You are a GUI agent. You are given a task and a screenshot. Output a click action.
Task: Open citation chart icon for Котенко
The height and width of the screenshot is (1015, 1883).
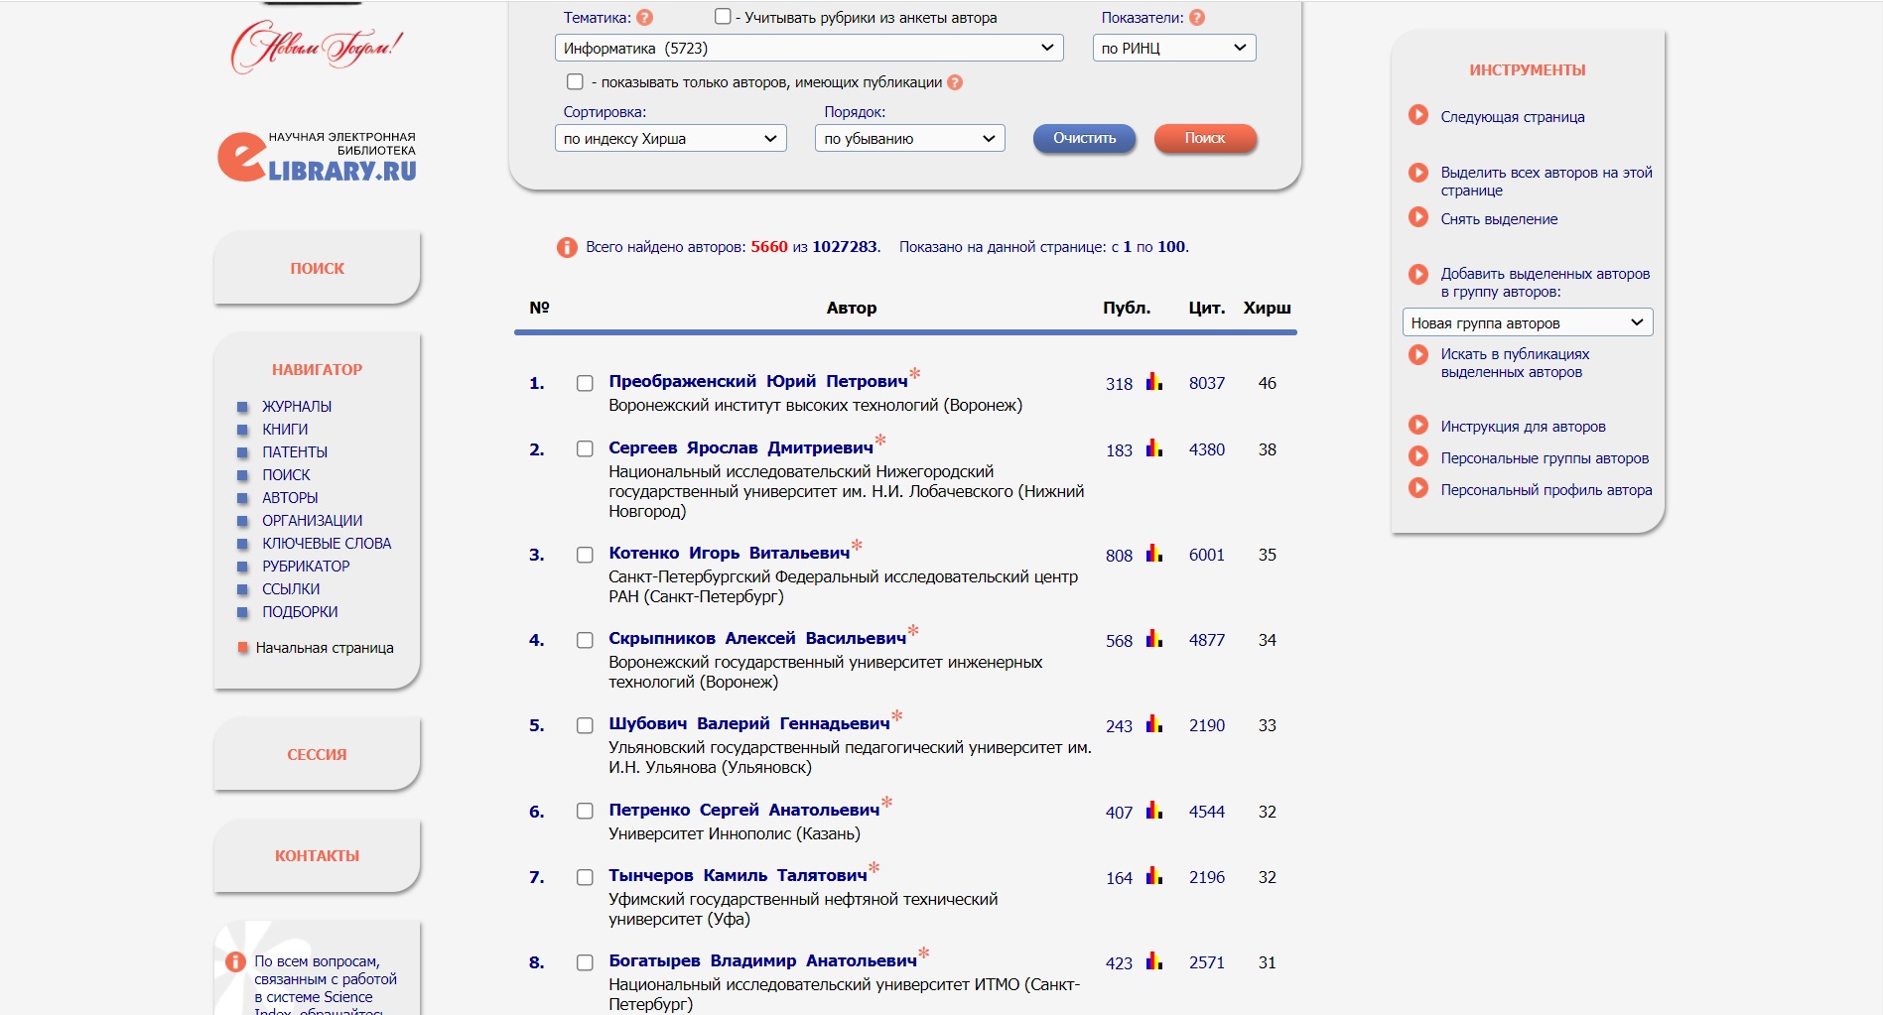tap(1154, 554)
